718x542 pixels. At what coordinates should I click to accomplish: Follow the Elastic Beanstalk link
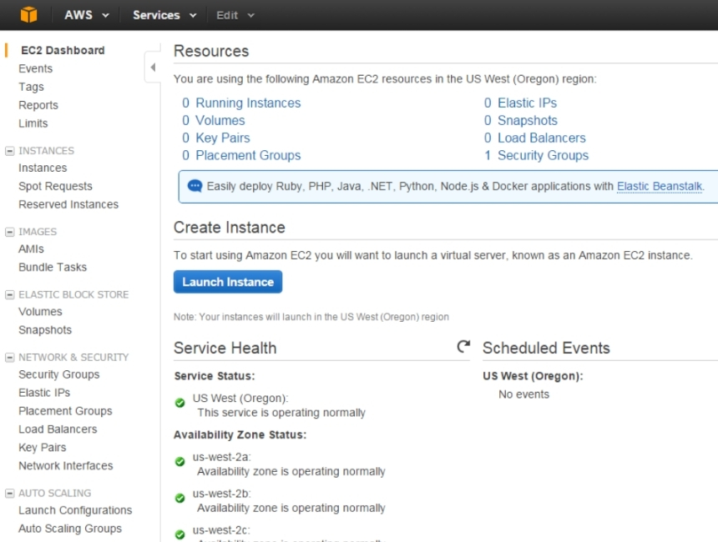pyautogui.click(x=660, y=186)
